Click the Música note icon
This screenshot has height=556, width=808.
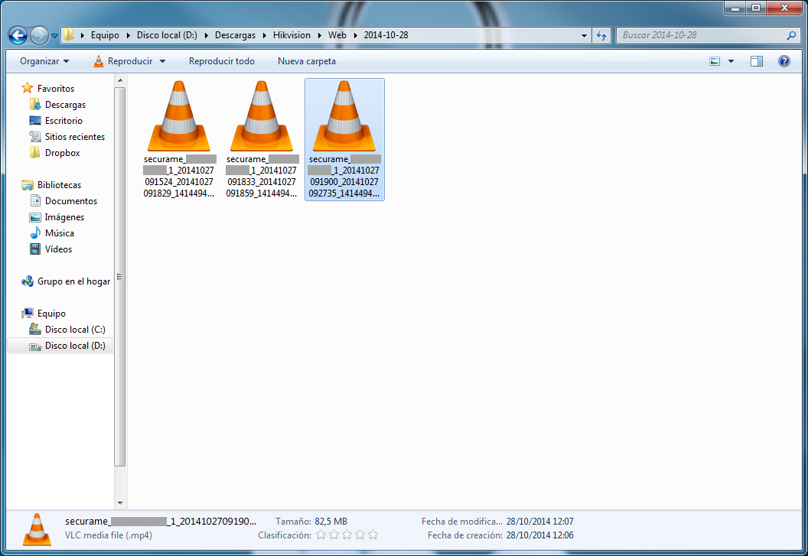point(35,233)
